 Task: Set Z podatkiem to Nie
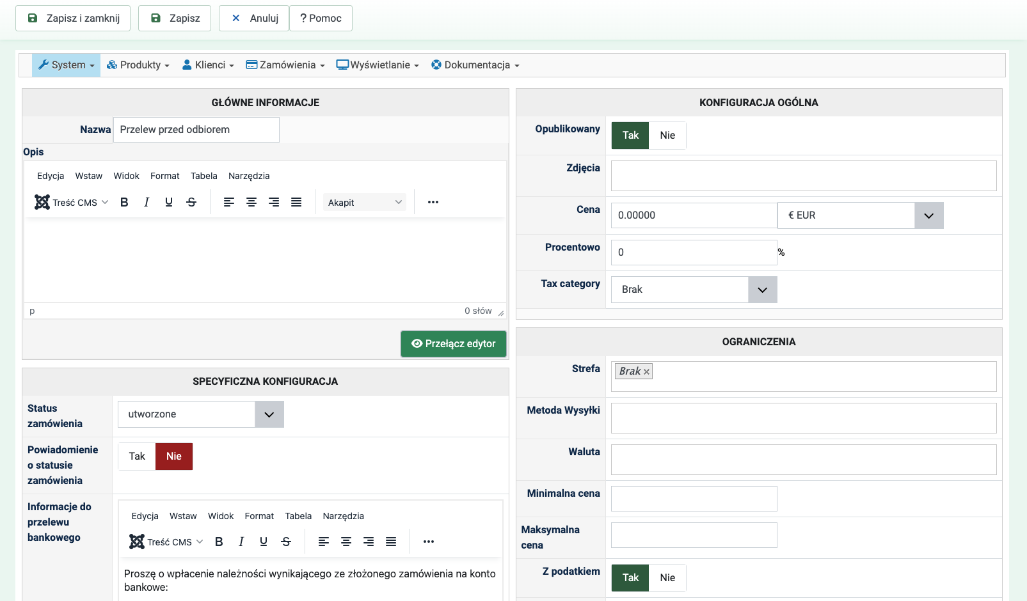pos(667,578)
